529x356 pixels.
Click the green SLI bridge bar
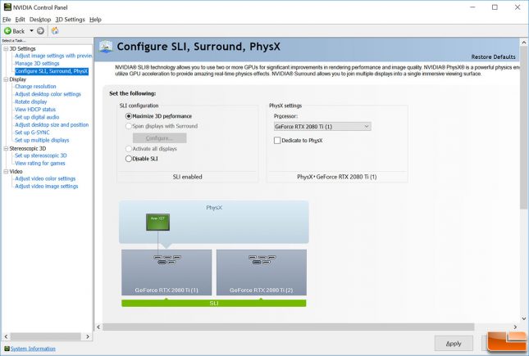coord(214,303)
